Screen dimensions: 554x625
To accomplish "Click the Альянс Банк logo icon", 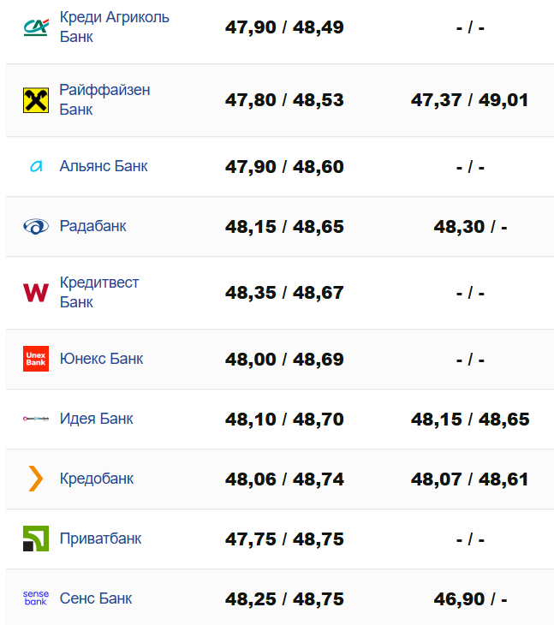I will point(35,167).
